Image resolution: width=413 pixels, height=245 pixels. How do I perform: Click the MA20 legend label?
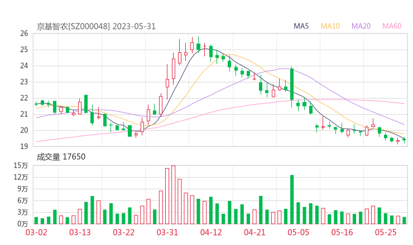point(361,26)
